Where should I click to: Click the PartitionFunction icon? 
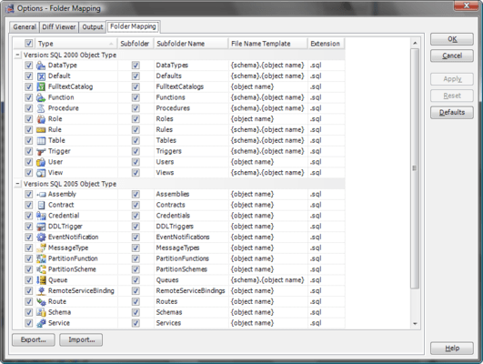(41, 259)
